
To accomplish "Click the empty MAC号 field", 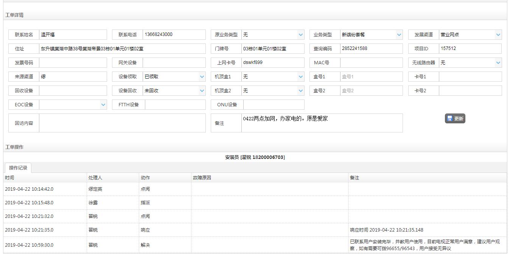I will point(371,63).
